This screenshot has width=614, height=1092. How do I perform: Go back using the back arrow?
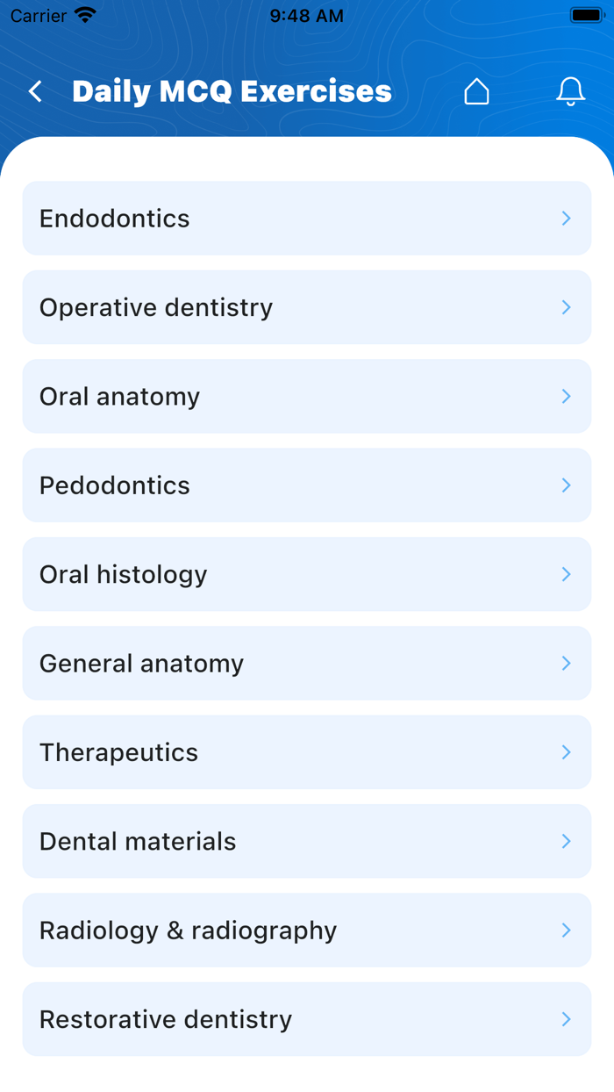pyautogui.click(x=34, y=90)
